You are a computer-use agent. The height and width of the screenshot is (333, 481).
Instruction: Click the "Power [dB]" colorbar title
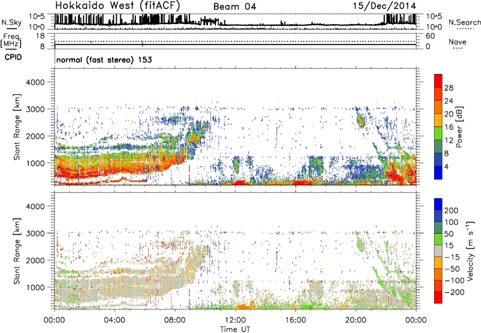(459, 127)
